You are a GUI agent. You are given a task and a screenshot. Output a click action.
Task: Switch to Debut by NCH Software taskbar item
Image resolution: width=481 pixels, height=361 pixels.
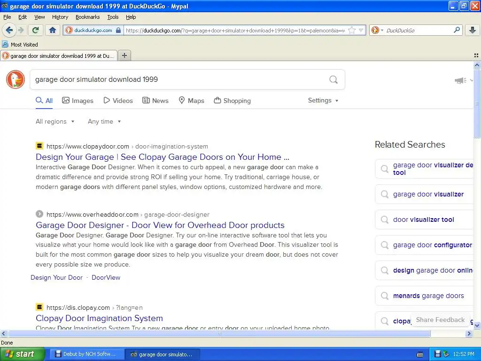click(x=86, y=354)
